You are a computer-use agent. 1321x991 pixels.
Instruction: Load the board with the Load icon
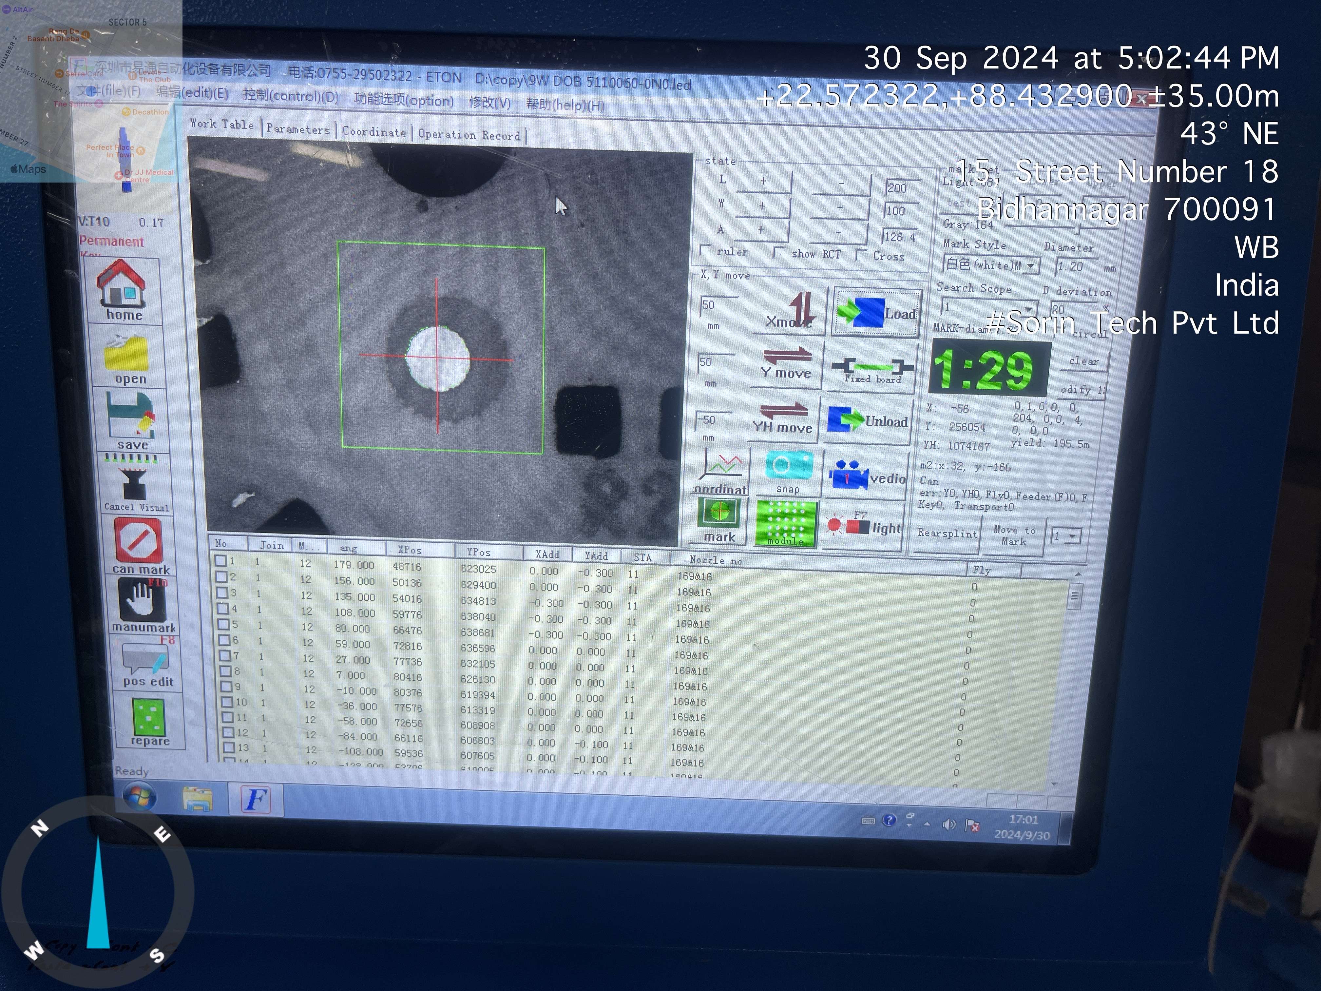[x=876, y=313]
